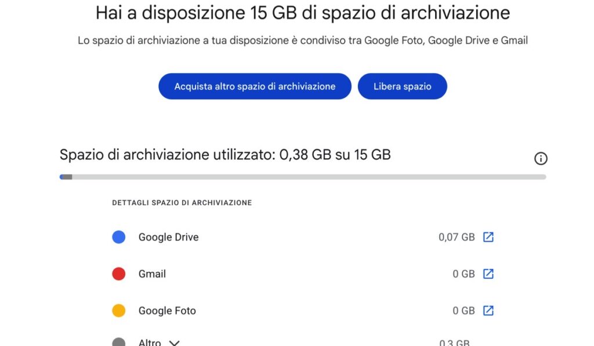Select the 'Google Drive' row label
594x346 pixels.
coord(168,236)
